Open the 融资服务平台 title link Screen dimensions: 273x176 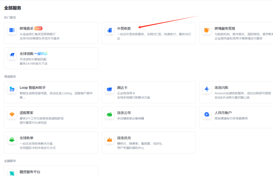click(30, 172)
